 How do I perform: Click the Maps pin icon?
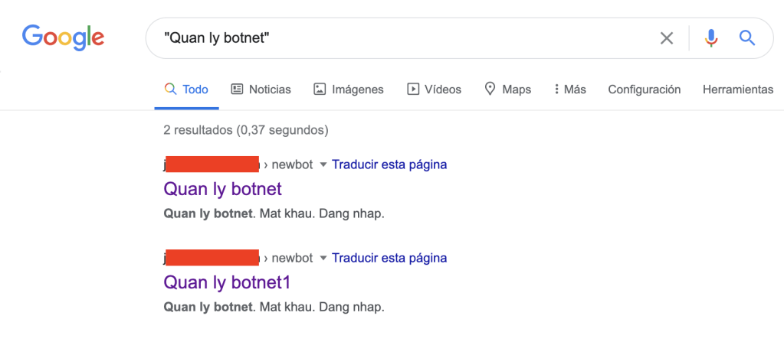coord(490,90)
